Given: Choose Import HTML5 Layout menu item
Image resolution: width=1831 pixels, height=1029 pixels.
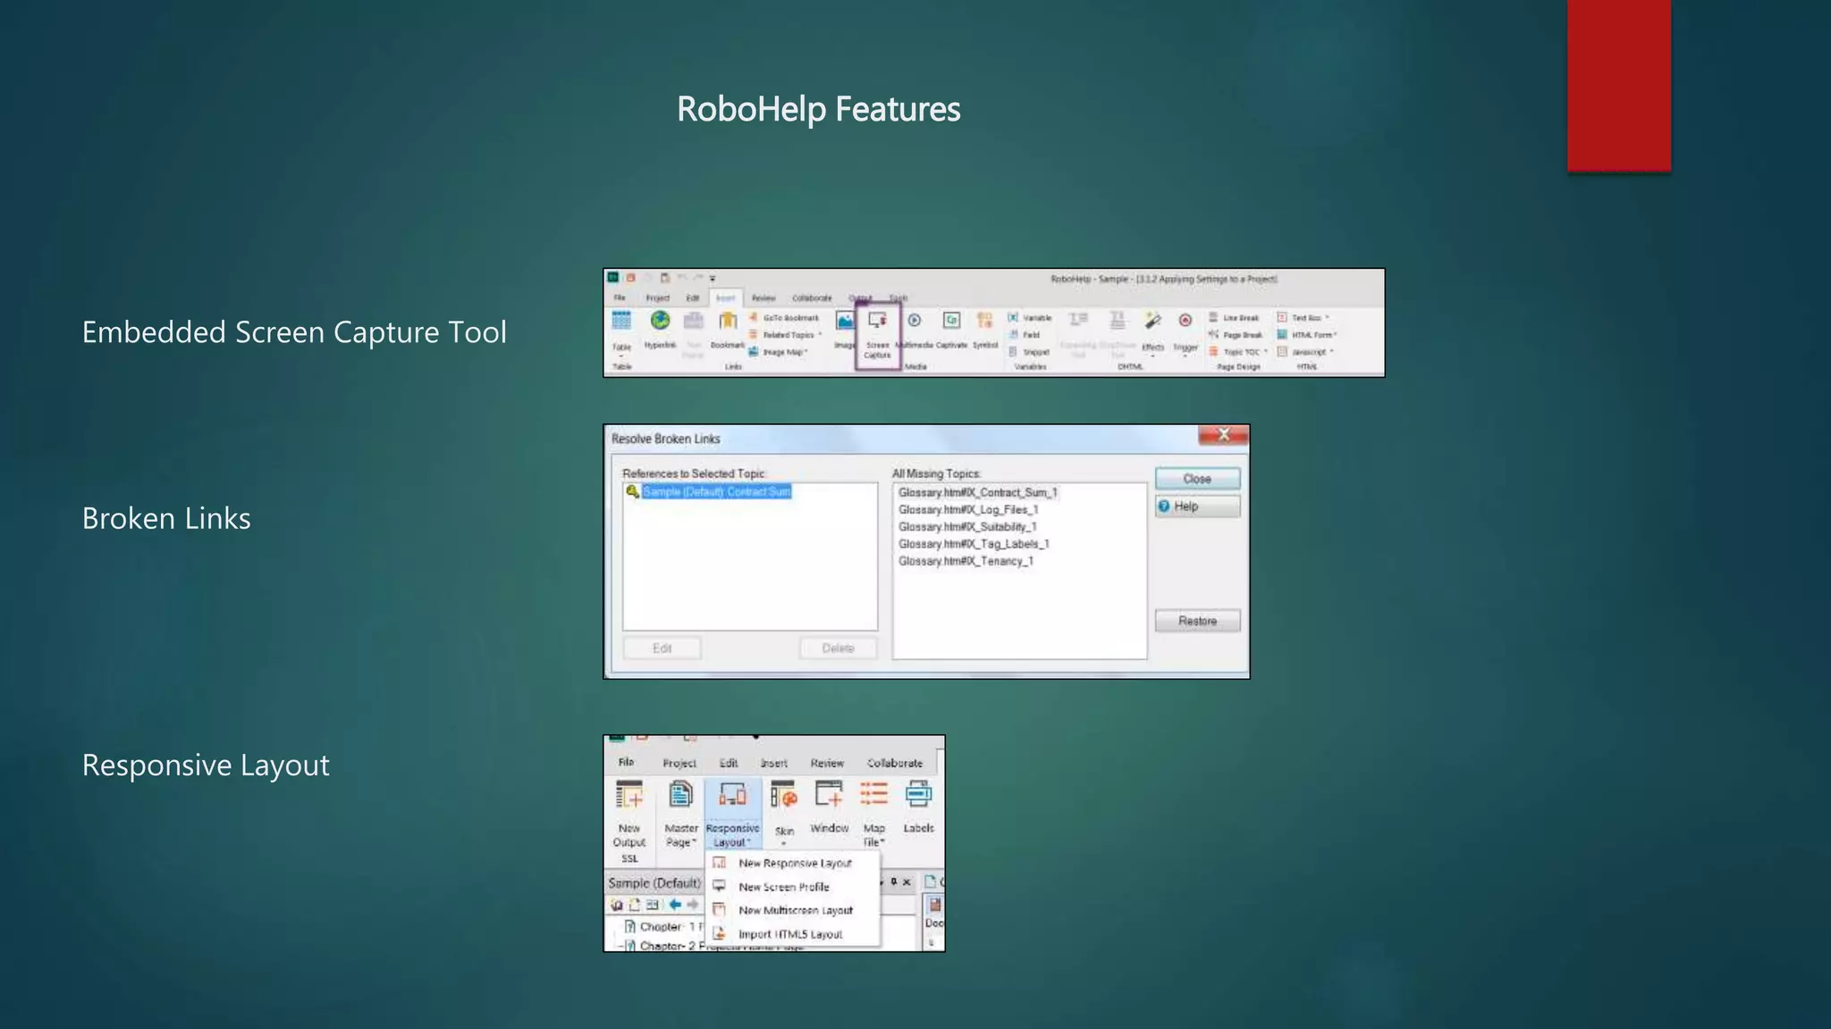Looking at the screenshot, I should pyautogui.click(x=794, y=934).
